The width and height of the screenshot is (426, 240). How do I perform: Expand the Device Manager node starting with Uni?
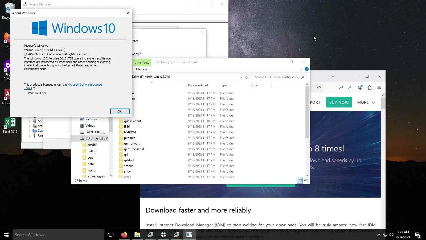click(29, 136)
